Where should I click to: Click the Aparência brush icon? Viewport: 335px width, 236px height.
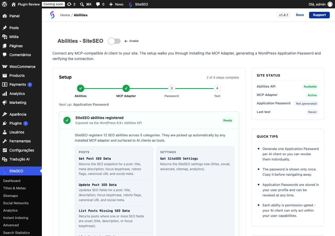tap(5, 114)
